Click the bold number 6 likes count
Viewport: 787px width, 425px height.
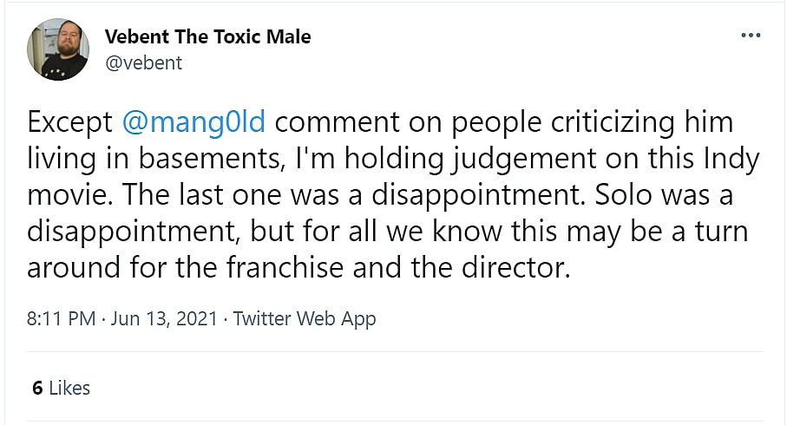click(37, 388)
